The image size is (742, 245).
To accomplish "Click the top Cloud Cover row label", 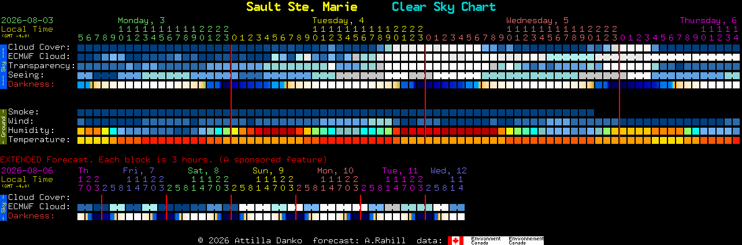I will pos(39,47).
